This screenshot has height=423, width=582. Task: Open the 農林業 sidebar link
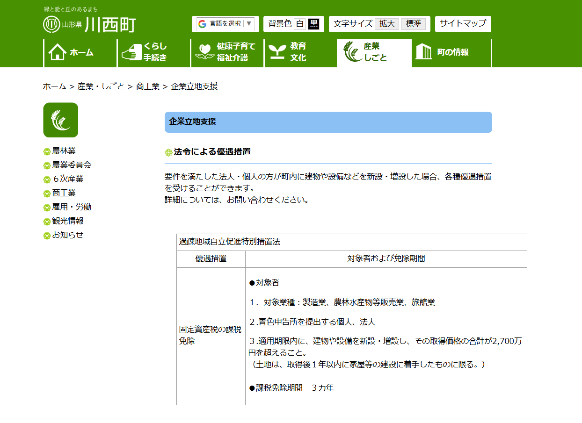pyautogui.click(x=64, y=151)
